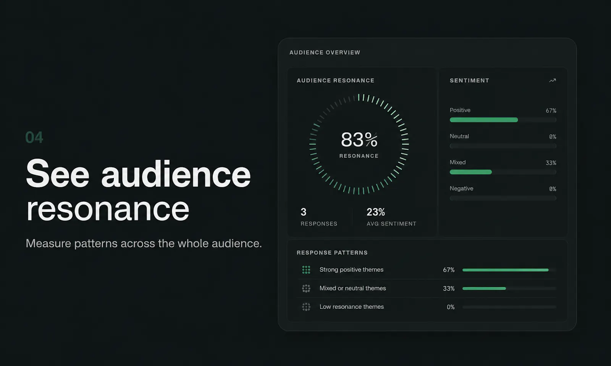Click the 0% value next to Neutral

pyautogui.click(x=553, y=136)
